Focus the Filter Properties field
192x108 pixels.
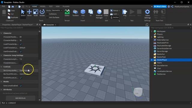(x=19, y=28)
